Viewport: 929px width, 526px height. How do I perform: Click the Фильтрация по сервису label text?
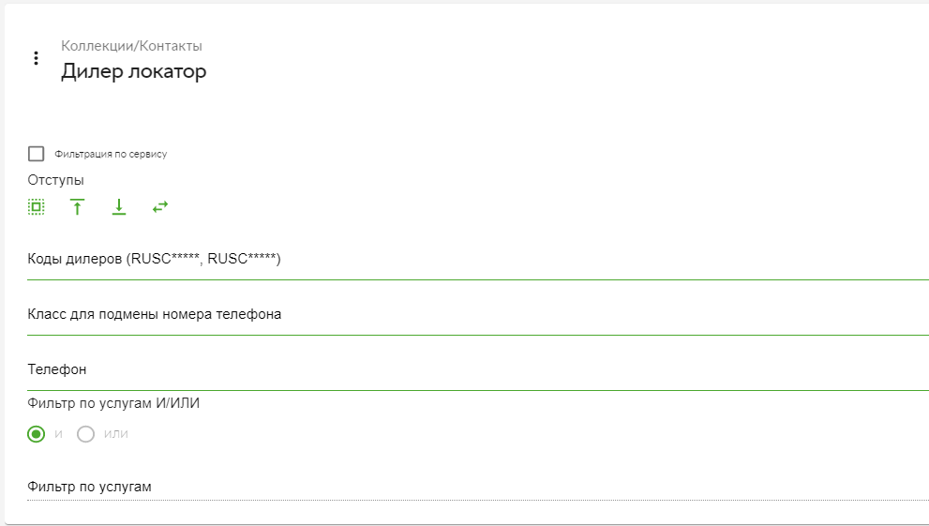pos(111,154)
